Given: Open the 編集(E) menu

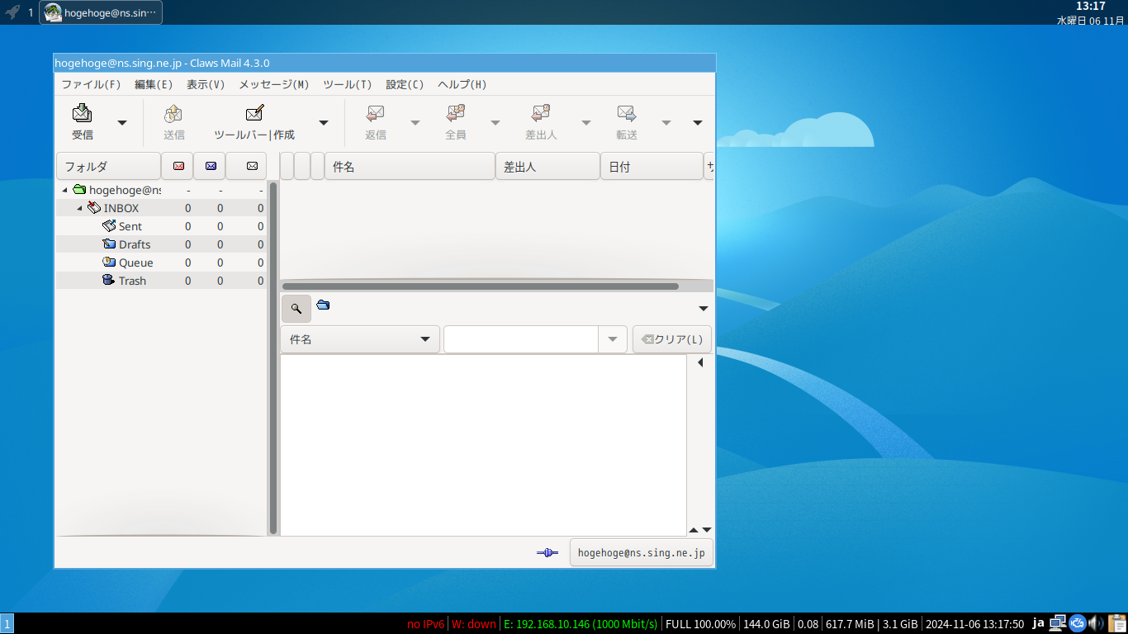Looking at the screenshot, I should pos(154,84).
